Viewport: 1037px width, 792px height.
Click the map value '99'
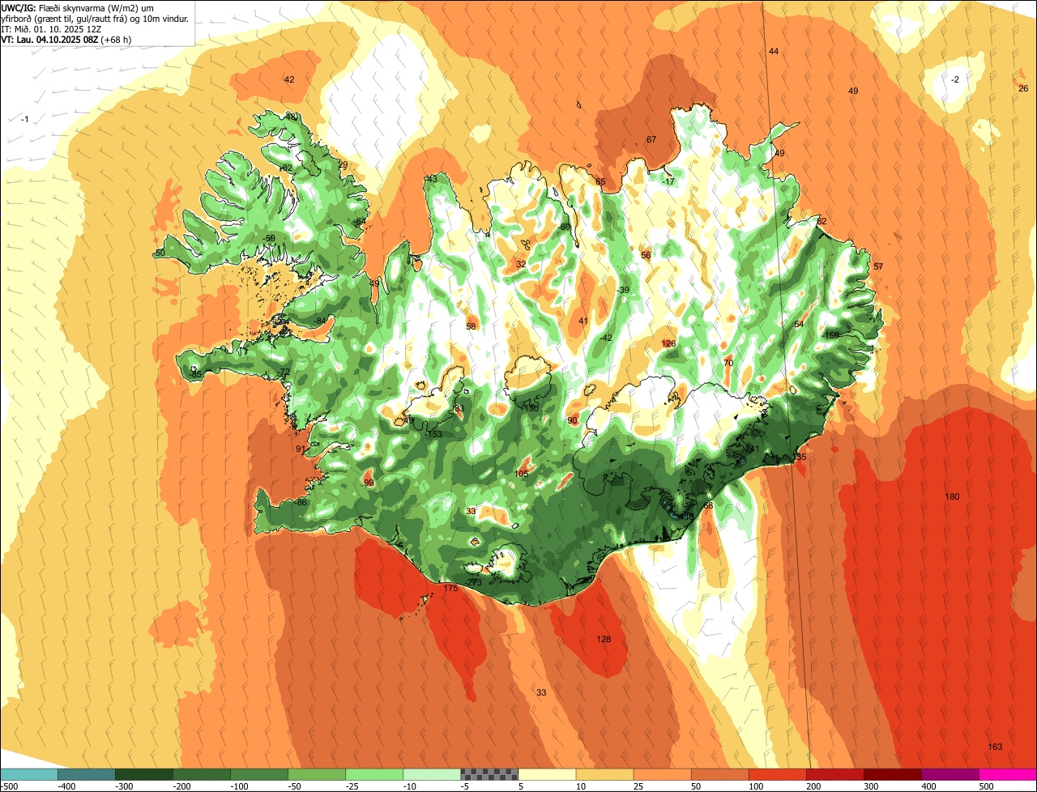pos(369,483)
